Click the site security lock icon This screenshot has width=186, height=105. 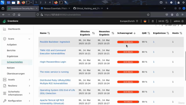point(42,15)
